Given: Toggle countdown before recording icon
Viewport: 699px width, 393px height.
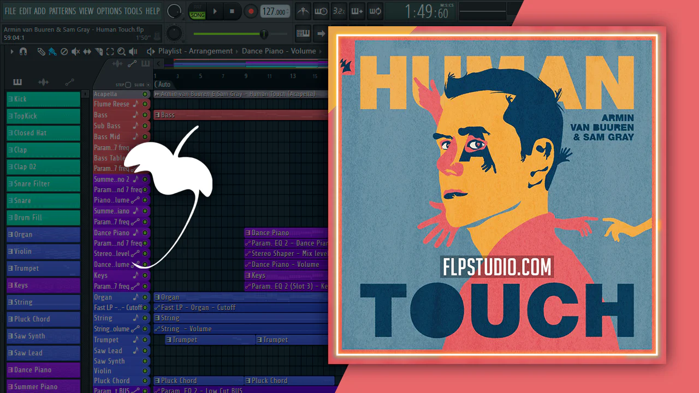Looking at the screenshot, I should tap(339, 11).
